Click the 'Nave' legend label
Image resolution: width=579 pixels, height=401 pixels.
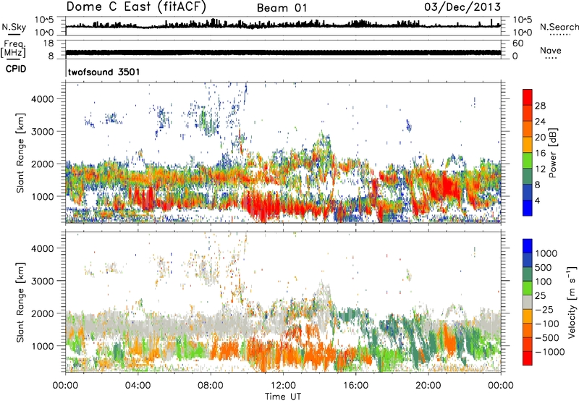(551, 50)
